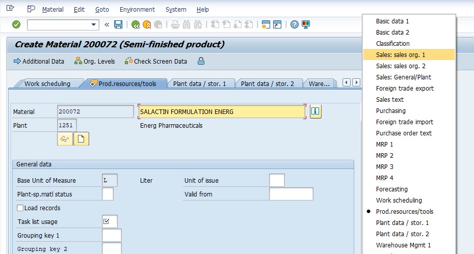
Task: Click the blank document icon button
Action: (82, 139)
